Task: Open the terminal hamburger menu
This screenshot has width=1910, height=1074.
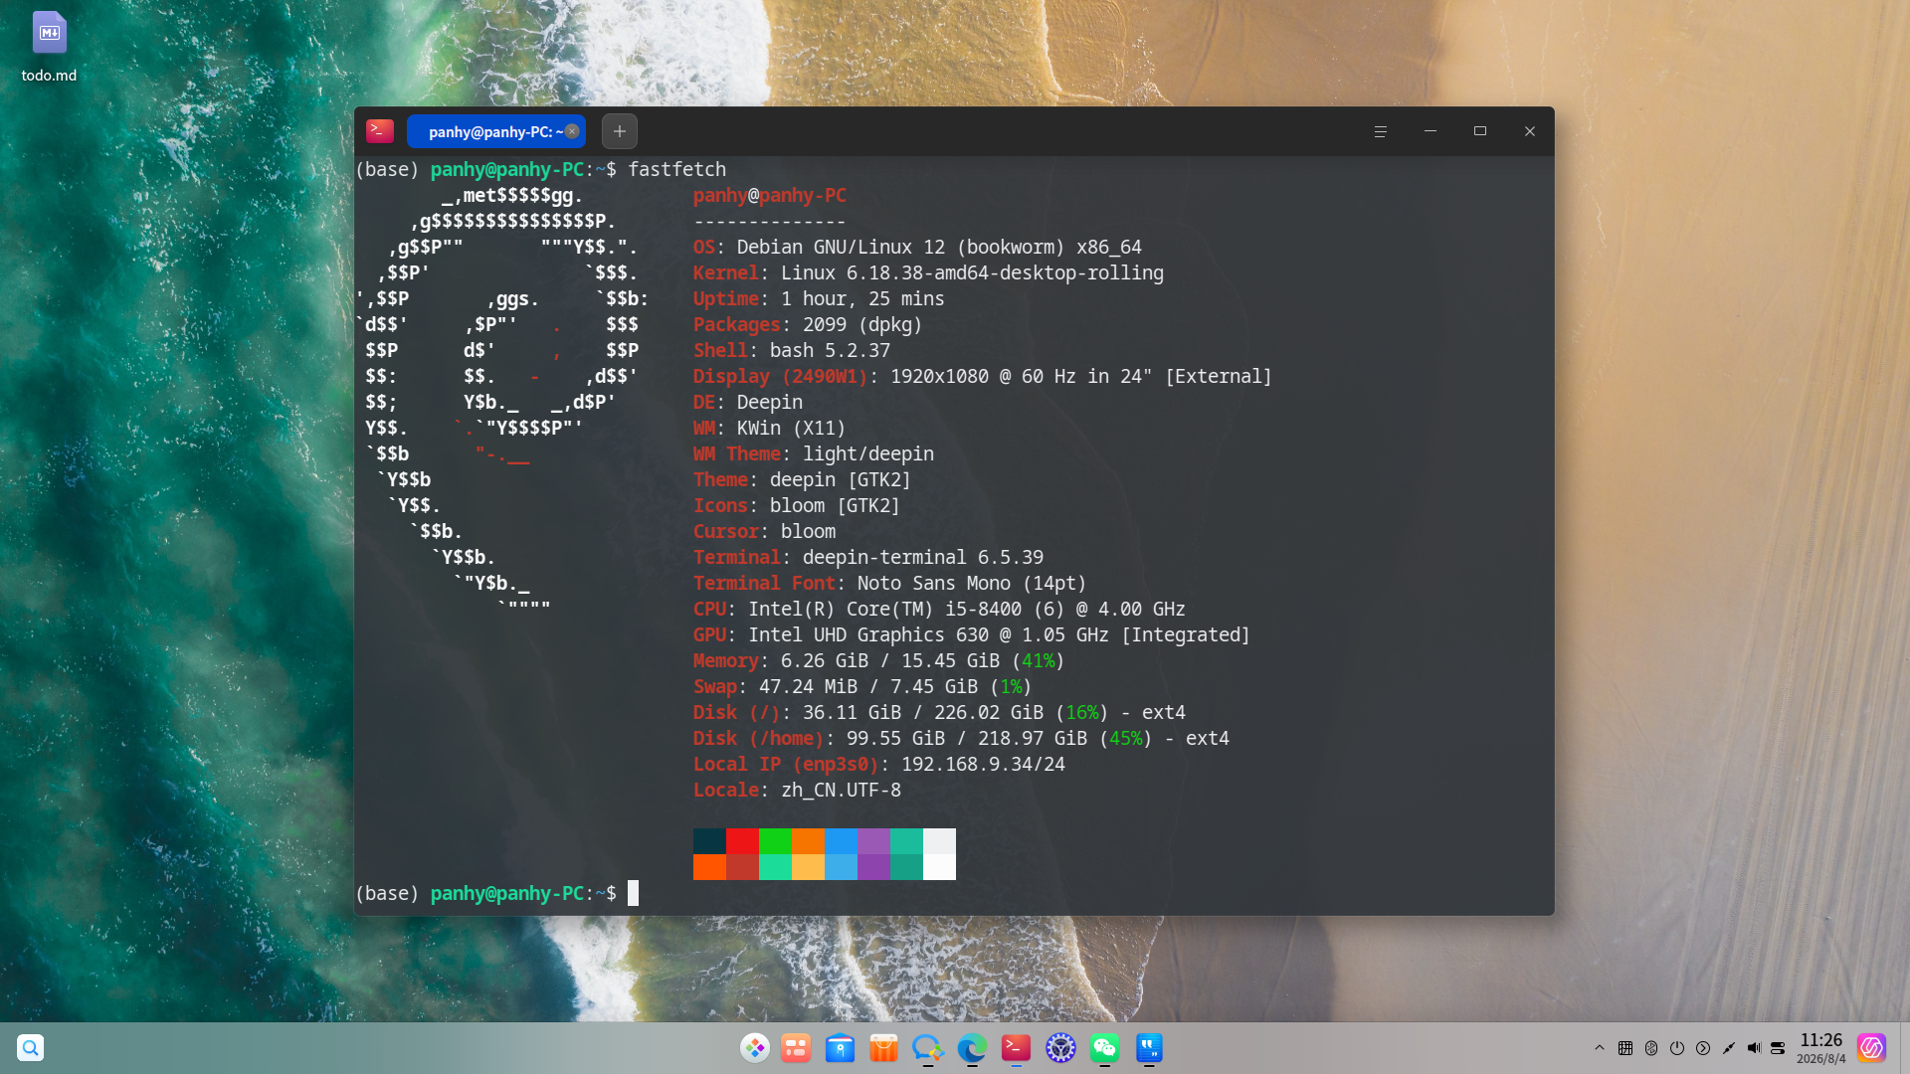Action: point(1381,131)
